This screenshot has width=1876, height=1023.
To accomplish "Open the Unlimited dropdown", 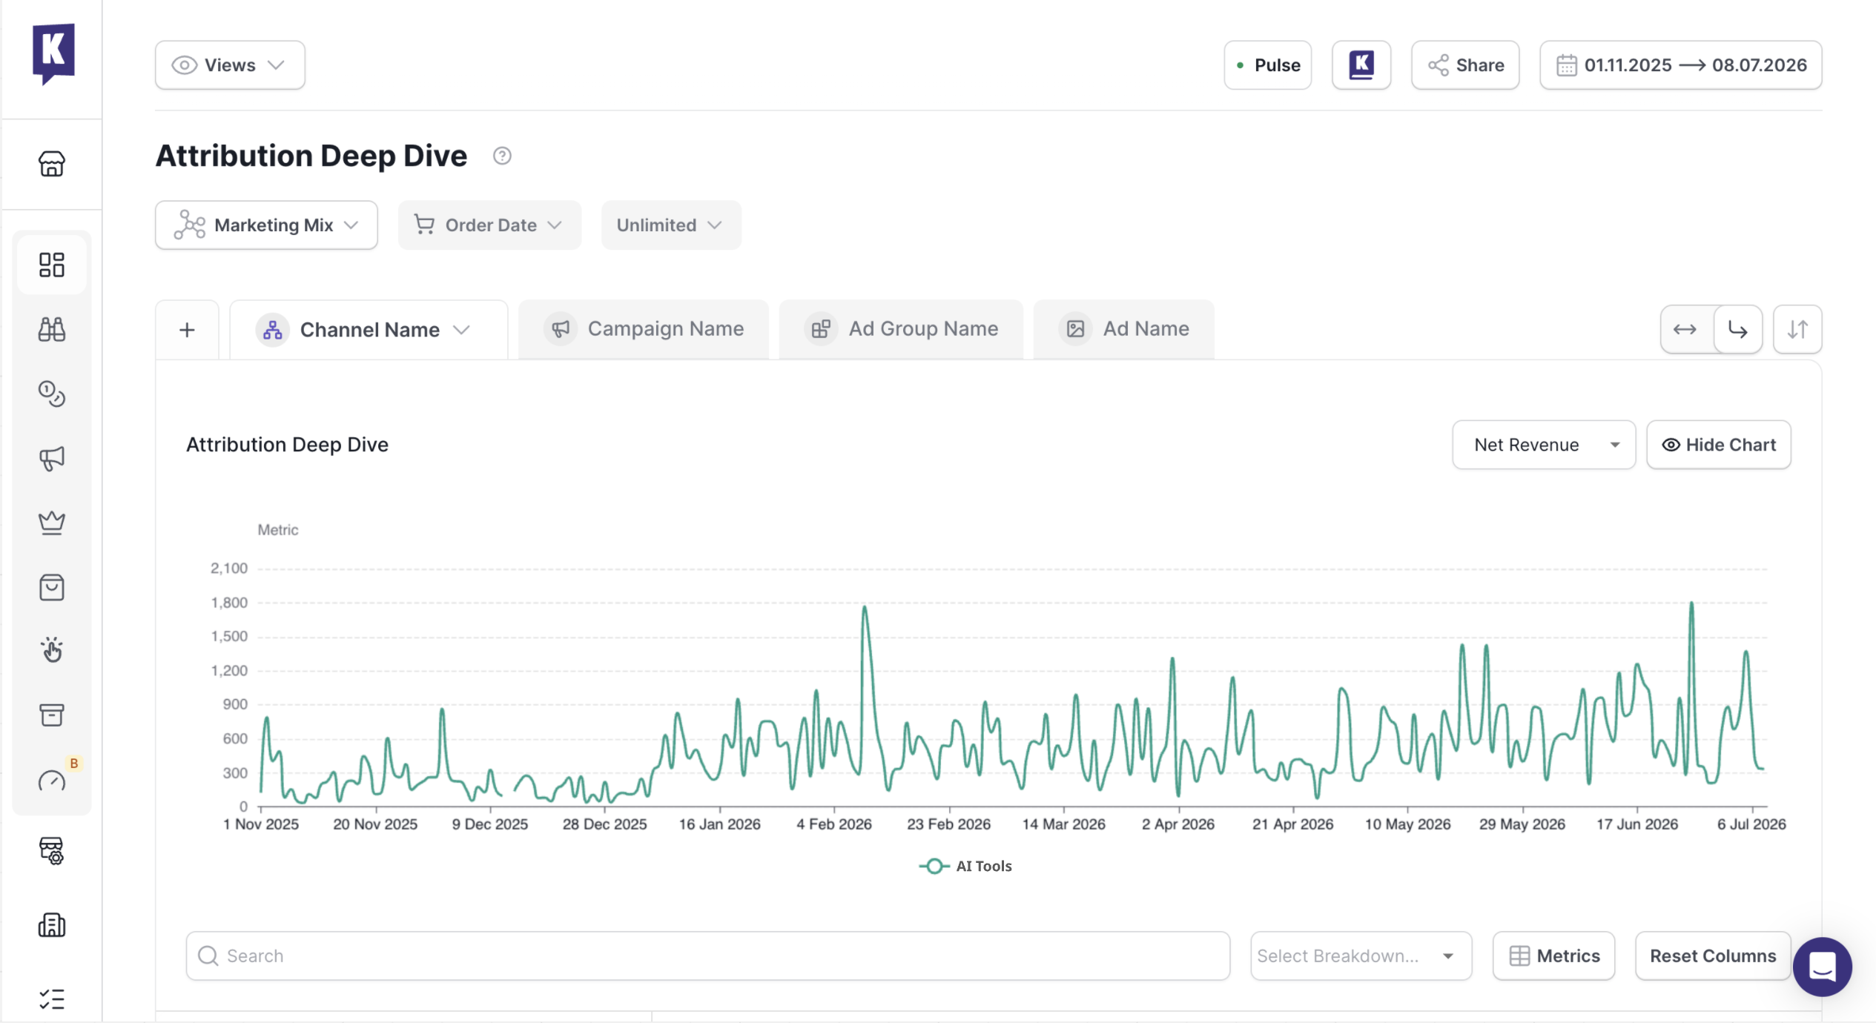I will tap(671, 225).
